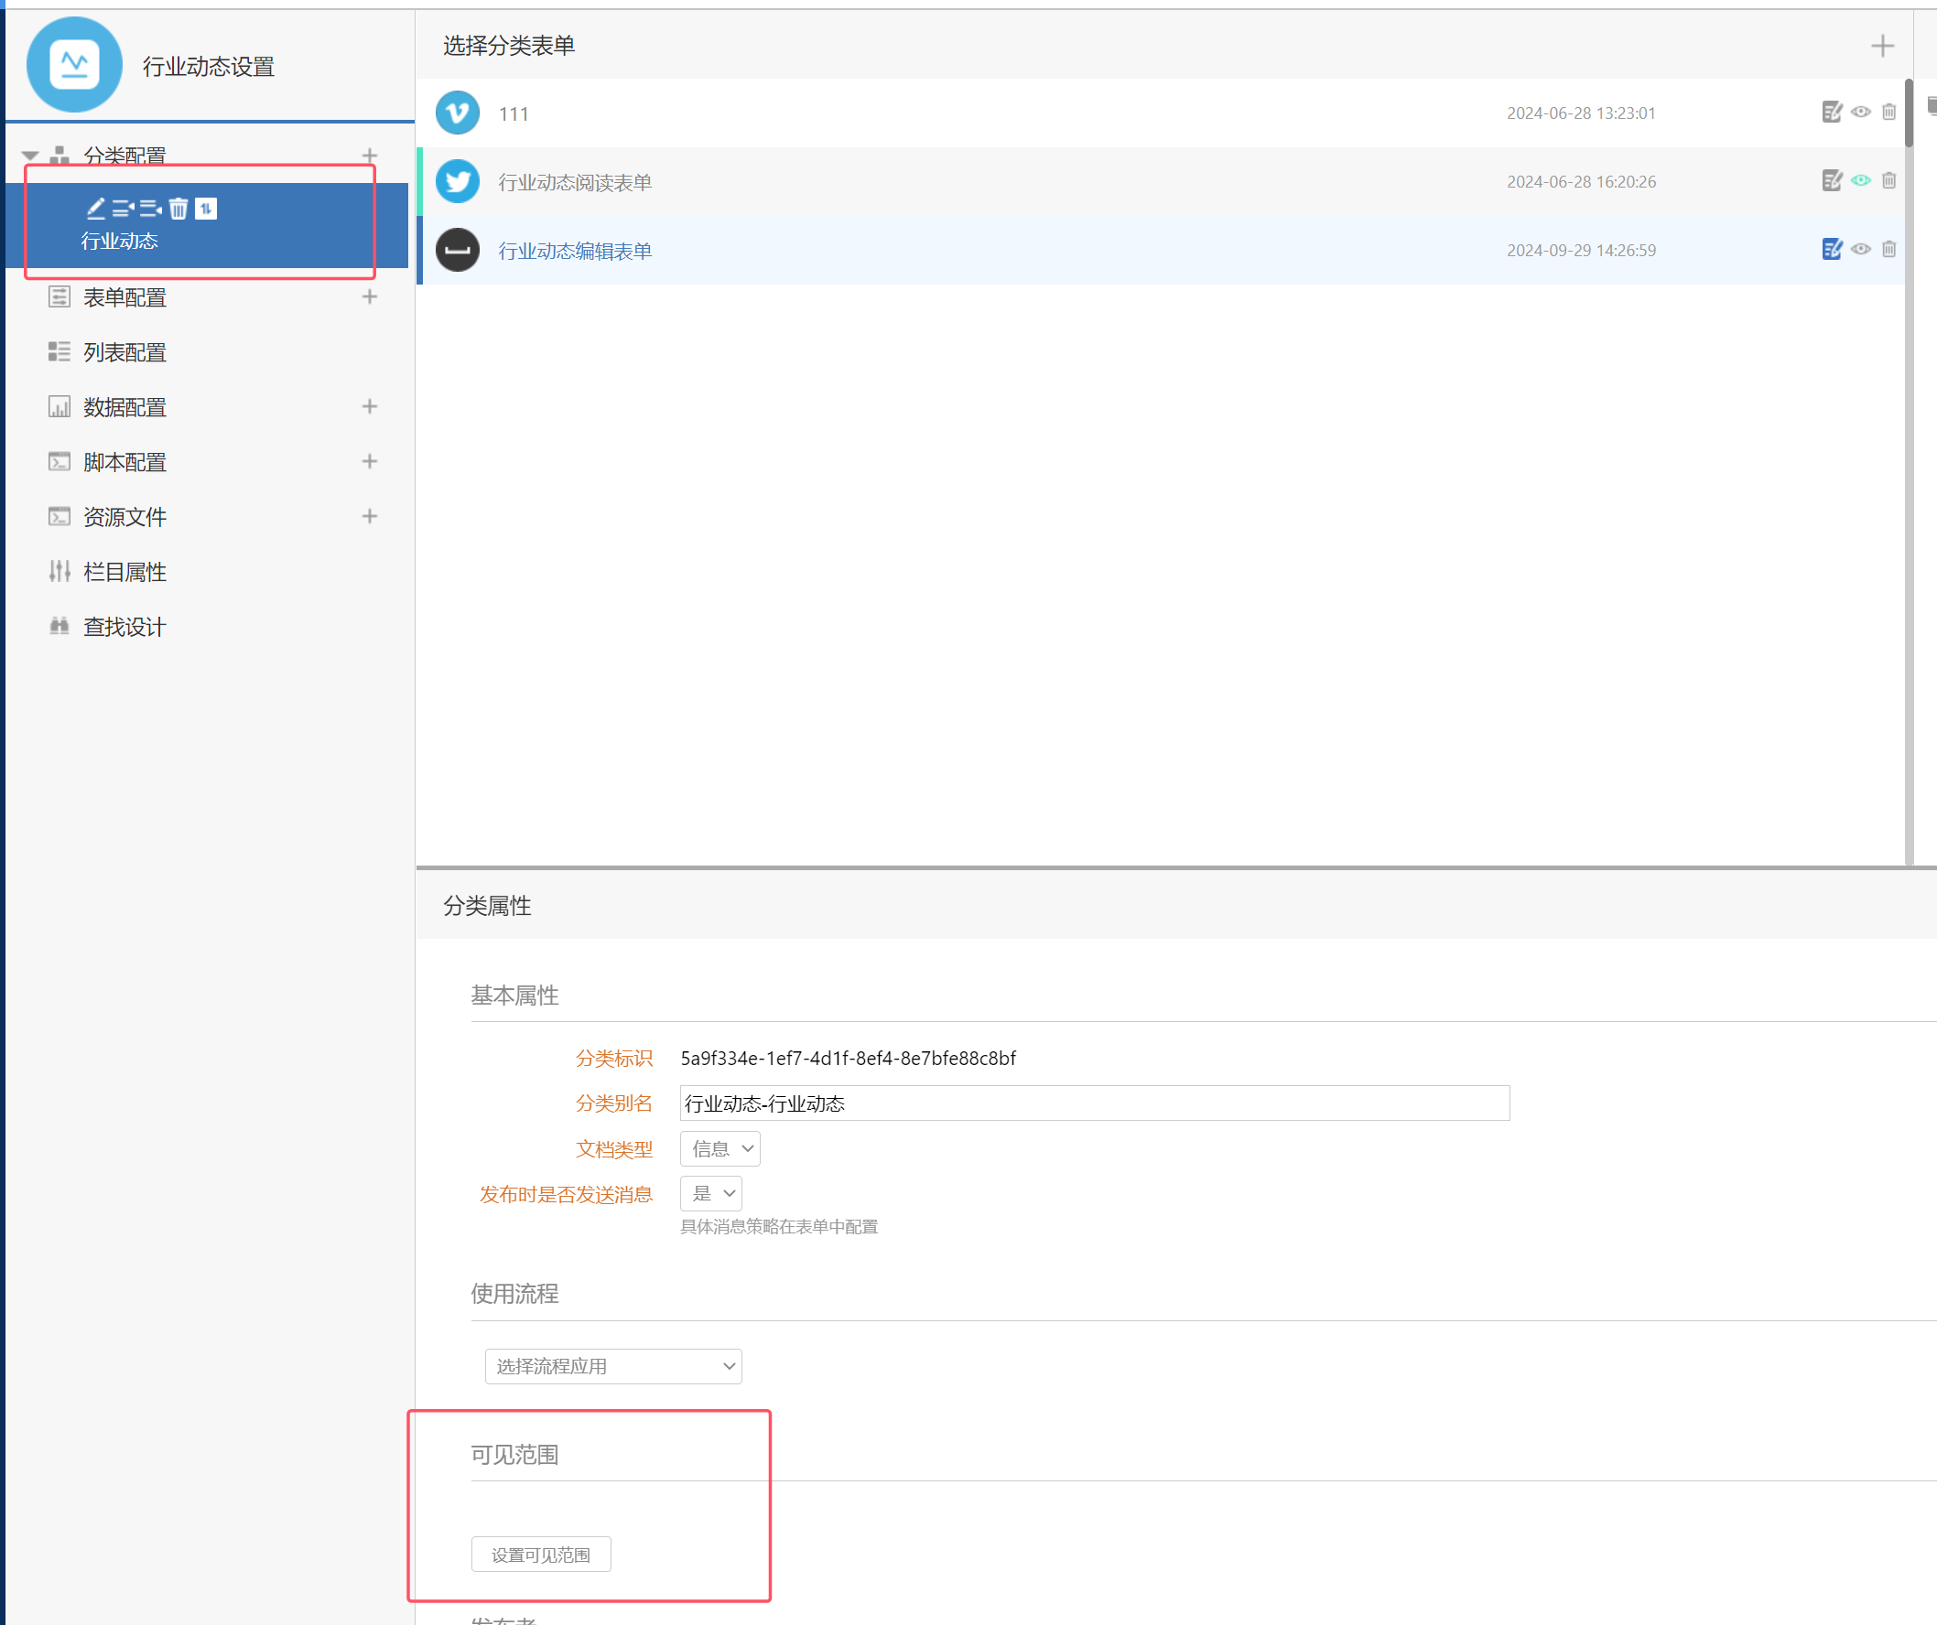Click the Twitter bird icon of 行业动态阅读表单
The height and width of the screenshot is (1625, 1937).
pyautogui.click(x=458, y=181)
